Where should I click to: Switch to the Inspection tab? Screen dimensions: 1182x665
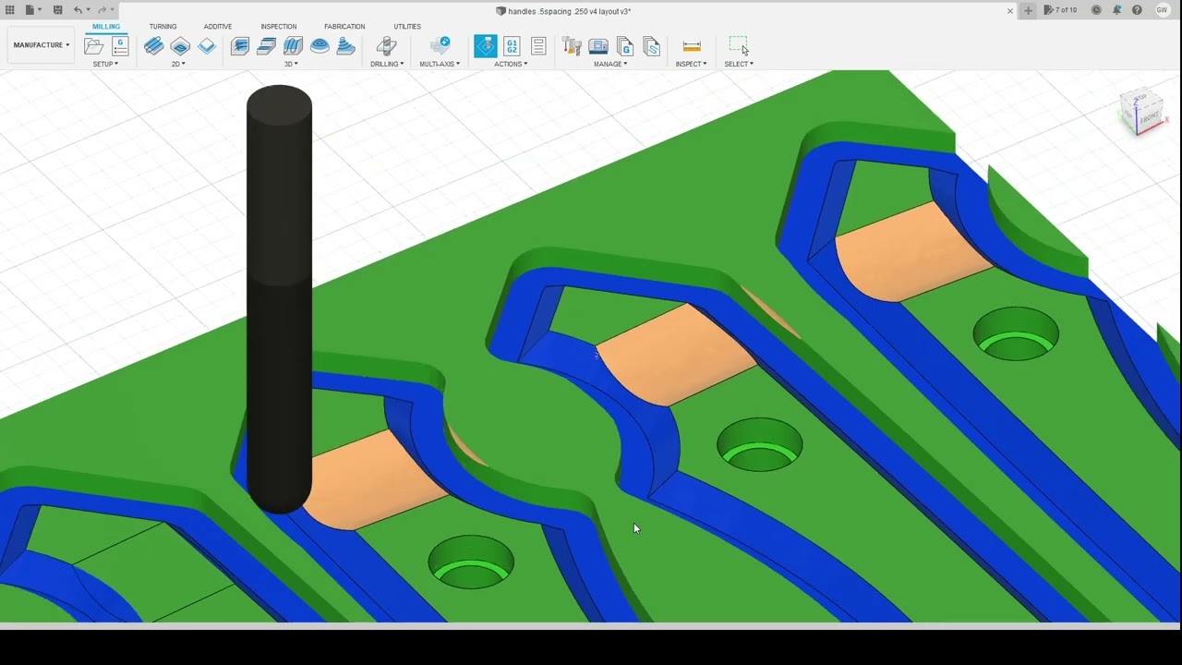(279, 27)
